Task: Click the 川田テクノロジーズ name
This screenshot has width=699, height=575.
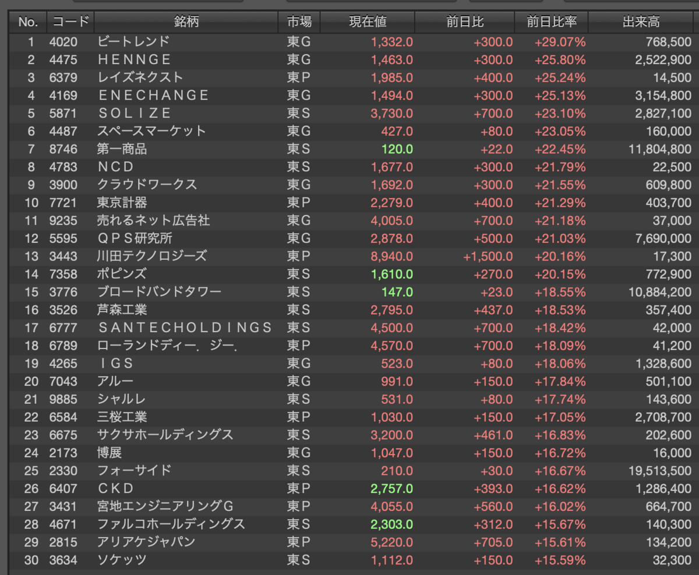Action: point(151,256)
